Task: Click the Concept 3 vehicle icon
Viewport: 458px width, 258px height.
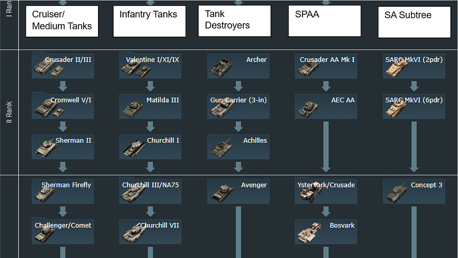Action: (396, 193)
